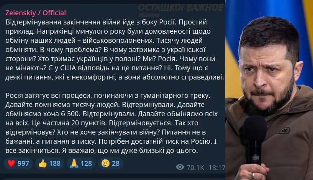Click the crying face reaction
313x180 pixels.
click(105, 164)
